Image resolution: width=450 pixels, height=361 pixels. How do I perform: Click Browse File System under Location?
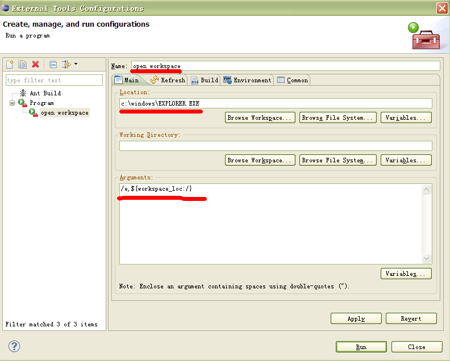click(x=338, y=117)
